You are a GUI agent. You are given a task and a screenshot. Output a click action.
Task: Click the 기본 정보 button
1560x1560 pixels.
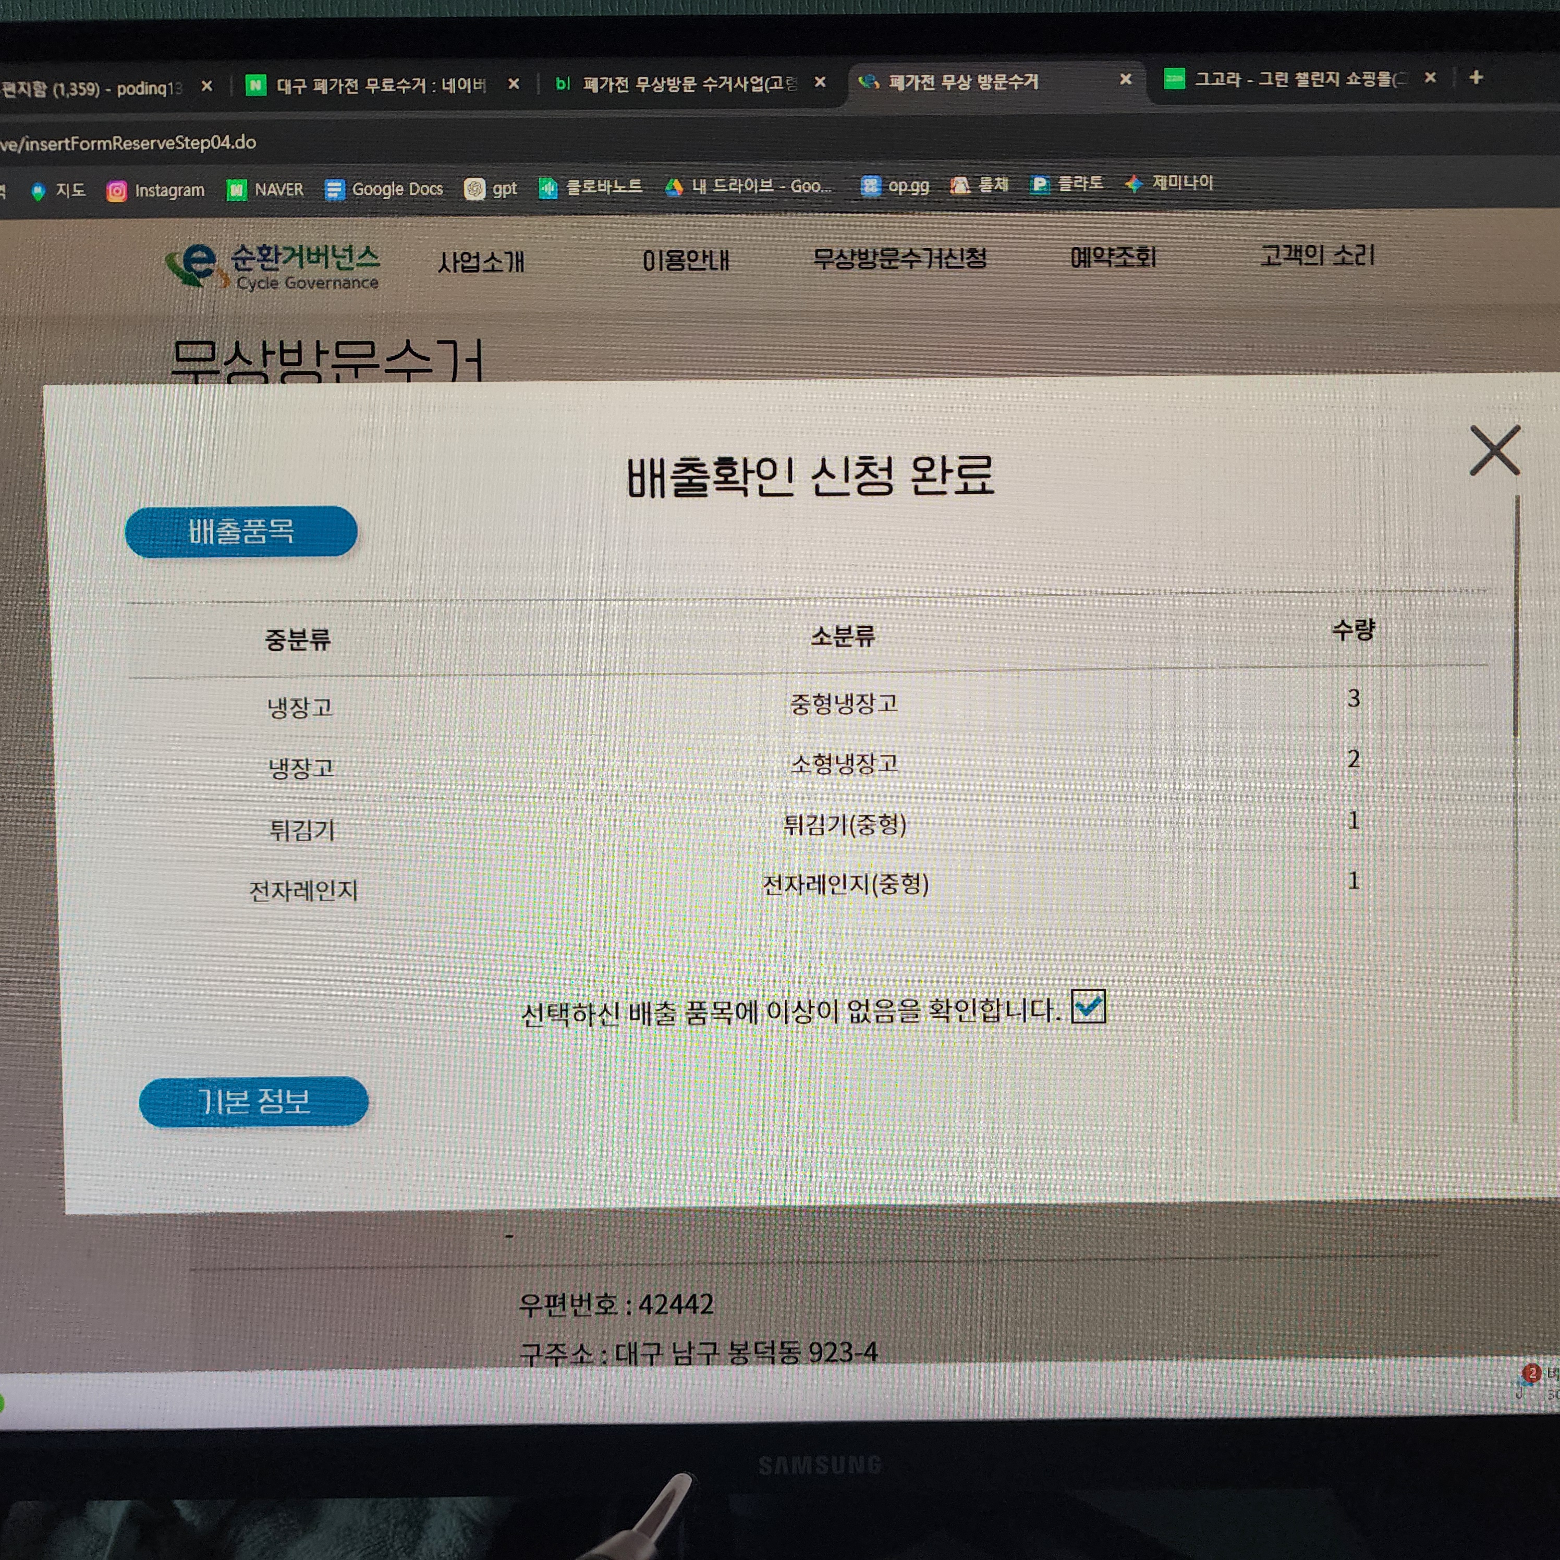tap(253, 1101)
